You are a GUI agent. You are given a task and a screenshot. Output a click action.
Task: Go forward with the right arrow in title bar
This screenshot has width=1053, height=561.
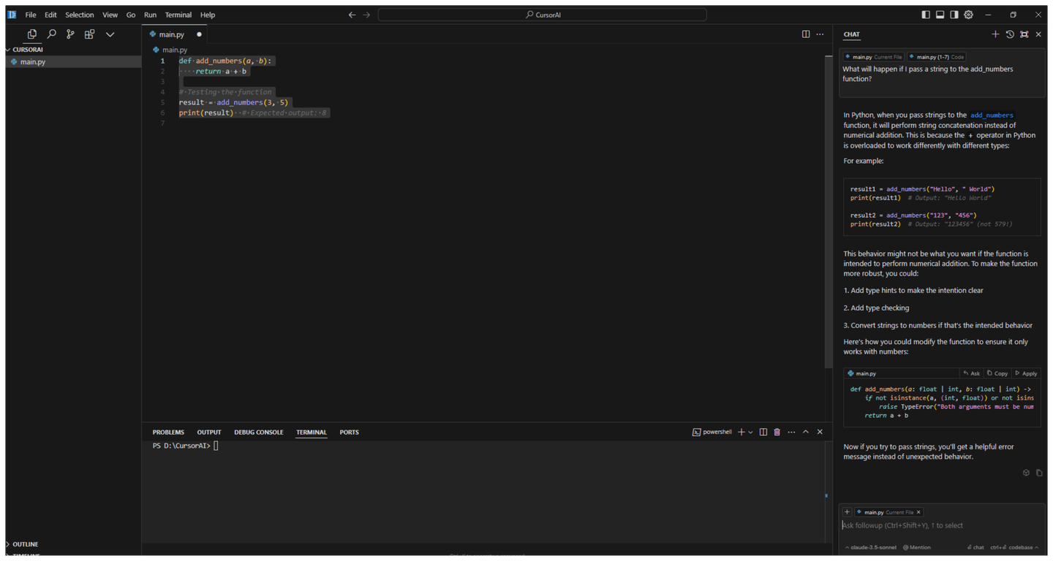pyautogui.click(x=366, y=15)
